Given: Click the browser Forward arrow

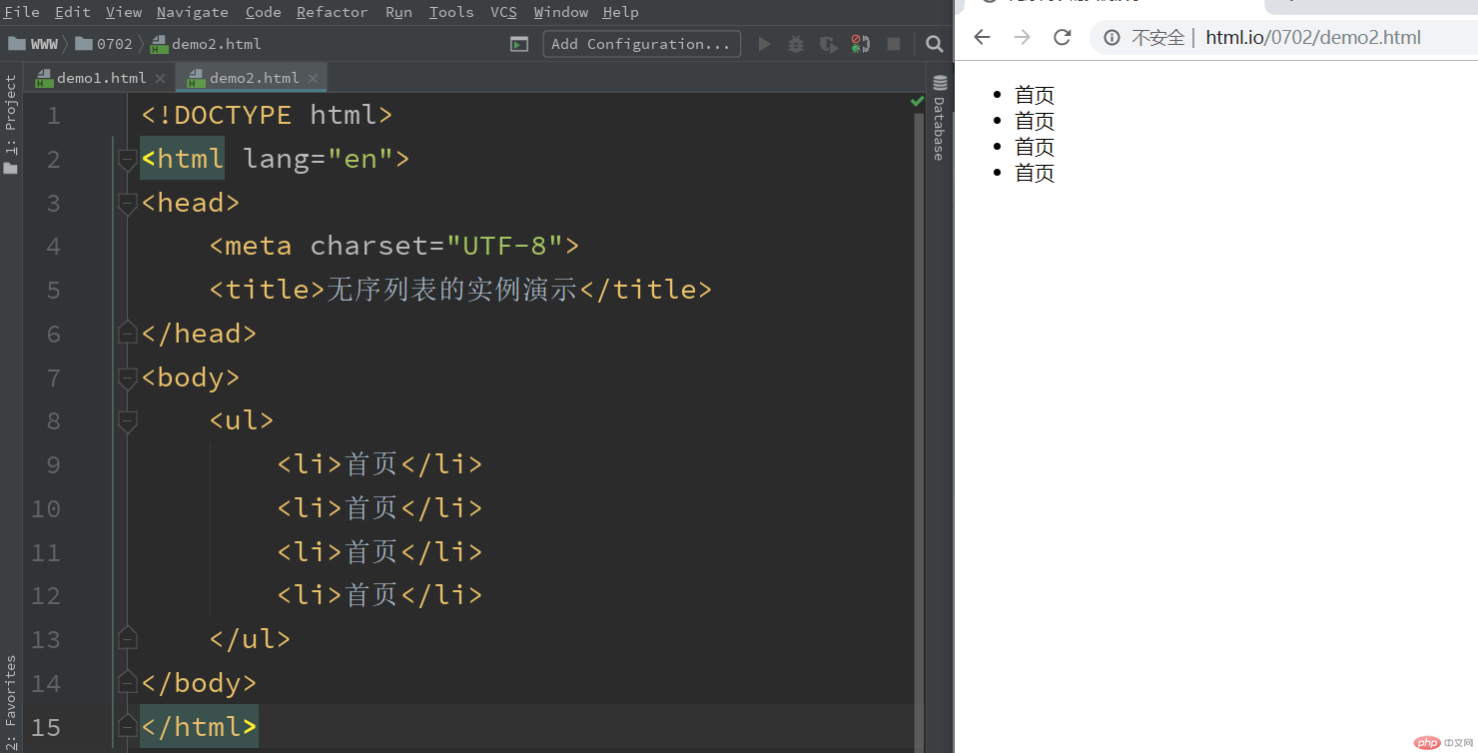Looking at the screenshot, I should point(1022,37).
